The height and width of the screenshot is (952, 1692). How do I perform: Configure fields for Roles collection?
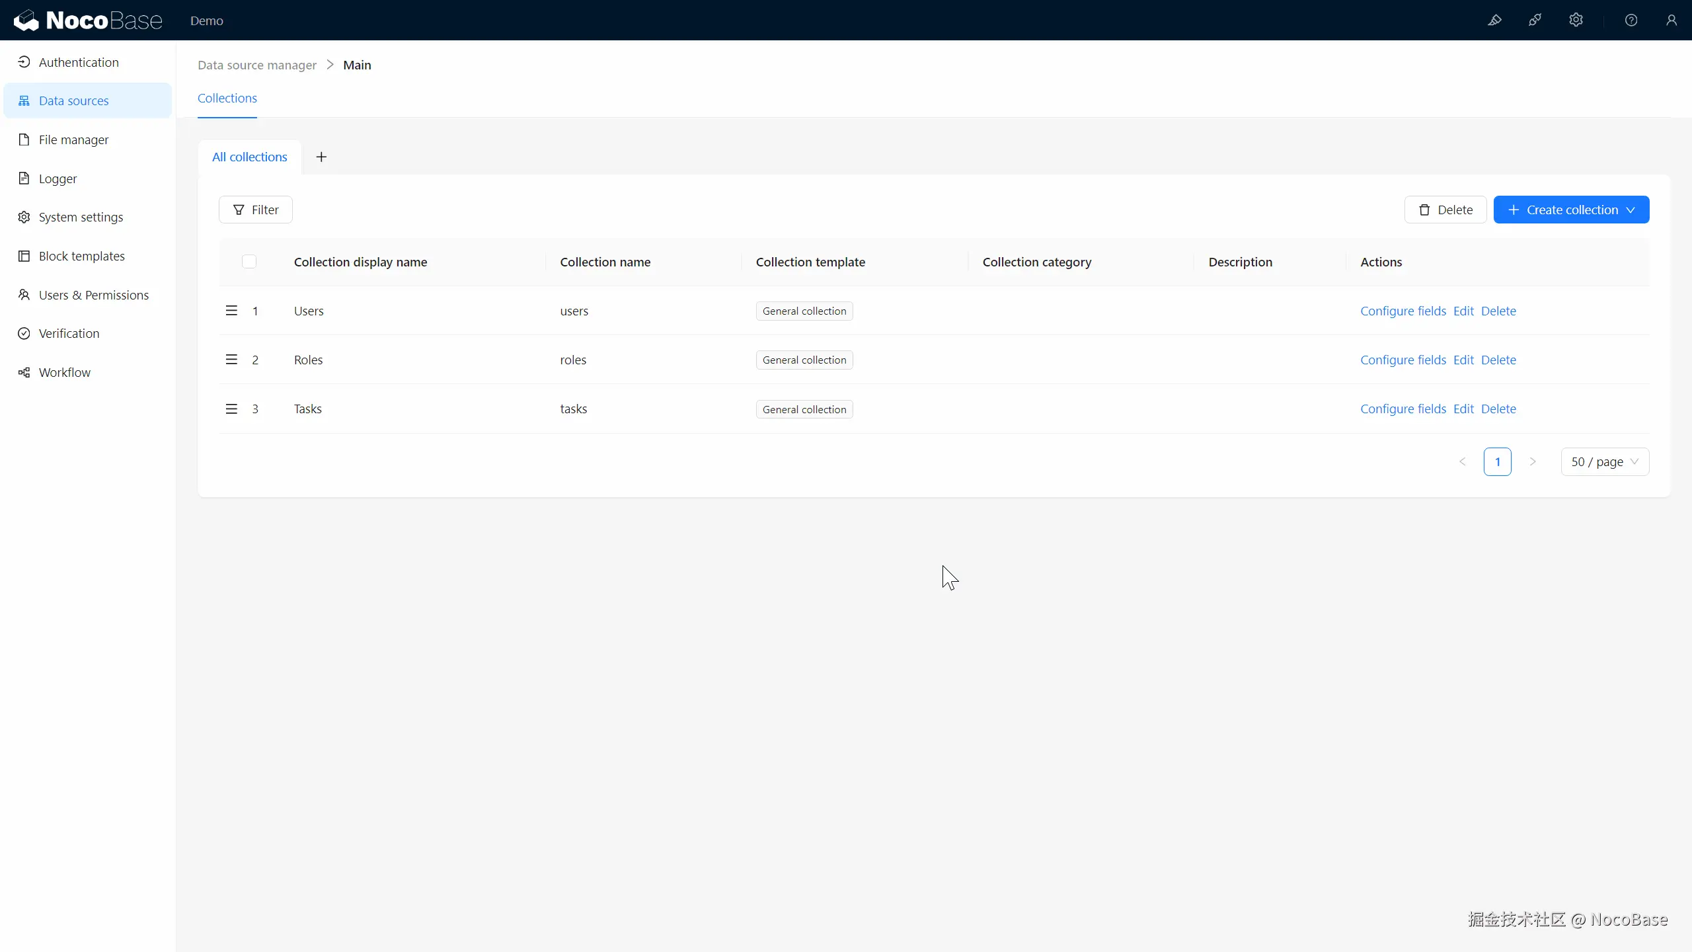(1403, 360)
